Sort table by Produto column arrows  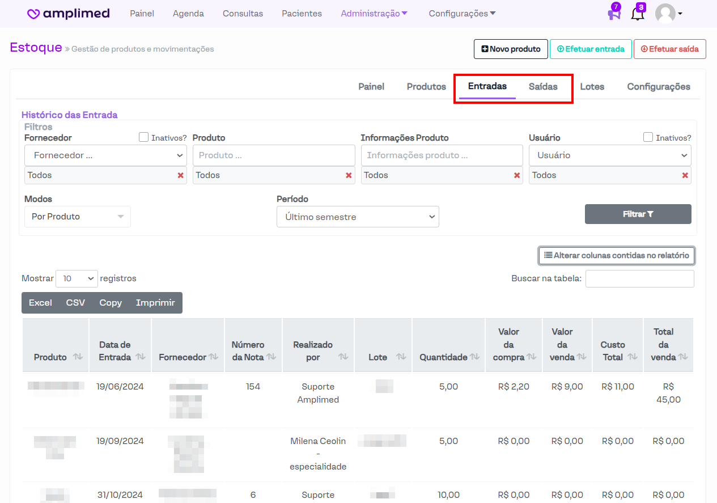pos(78,357)
